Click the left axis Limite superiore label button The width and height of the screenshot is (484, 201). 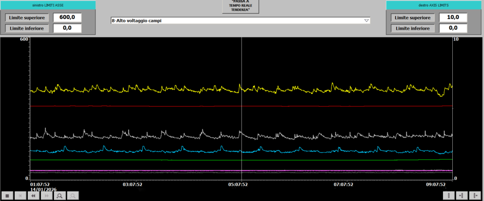pyautogui.click(x=26, y=17)
